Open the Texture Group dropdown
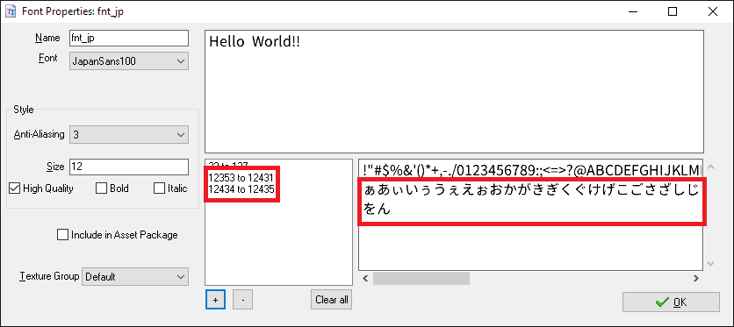The width and height of the screenshot is (734, 327). click(135, 276)
